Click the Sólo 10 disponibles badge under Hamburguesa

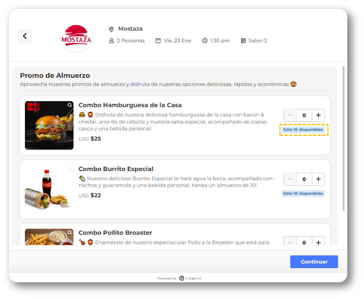(303, 130)
